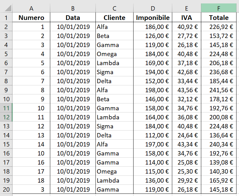Select IVA cell 43,34 €
The height and width of the screenshot is (196, 239).
pos(187,144)
